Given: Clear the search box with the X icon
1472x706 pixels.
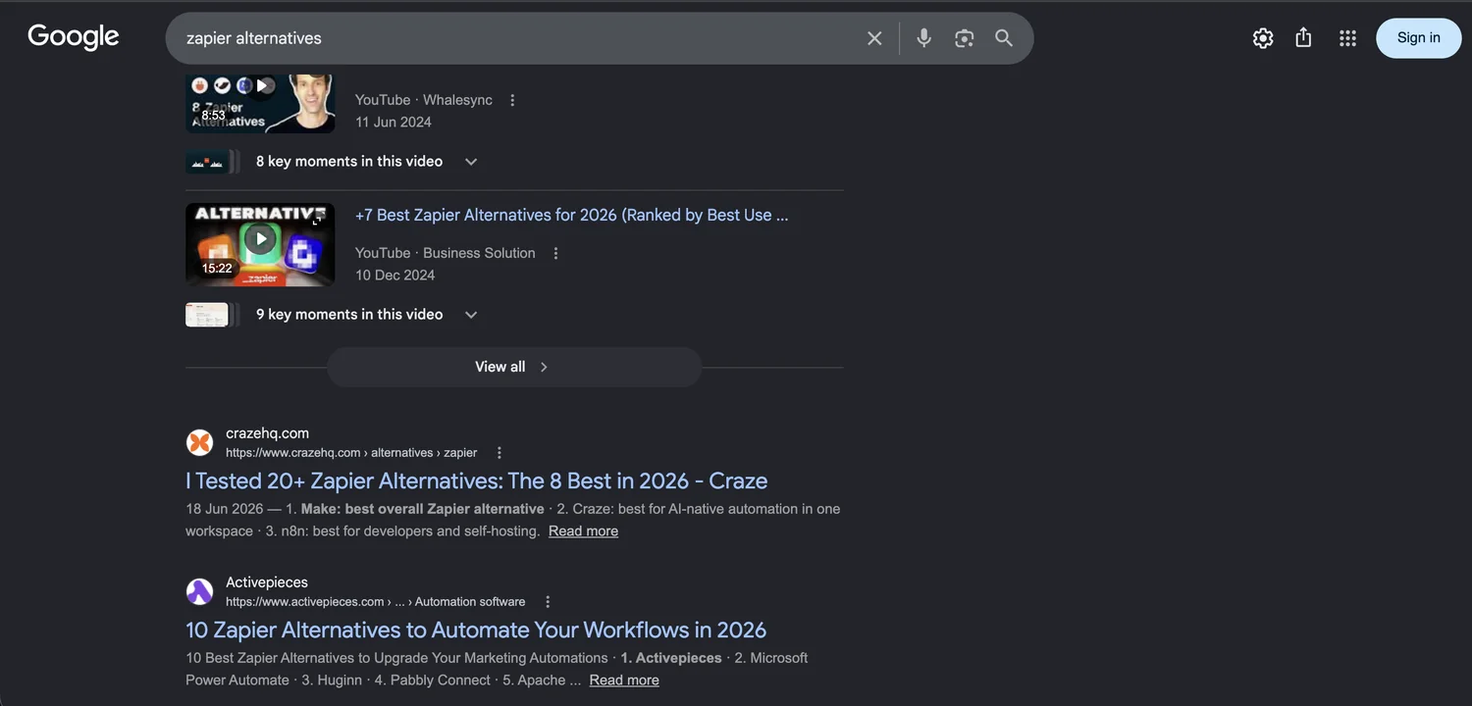Looking at the screenshot, I should pos(874,38).
